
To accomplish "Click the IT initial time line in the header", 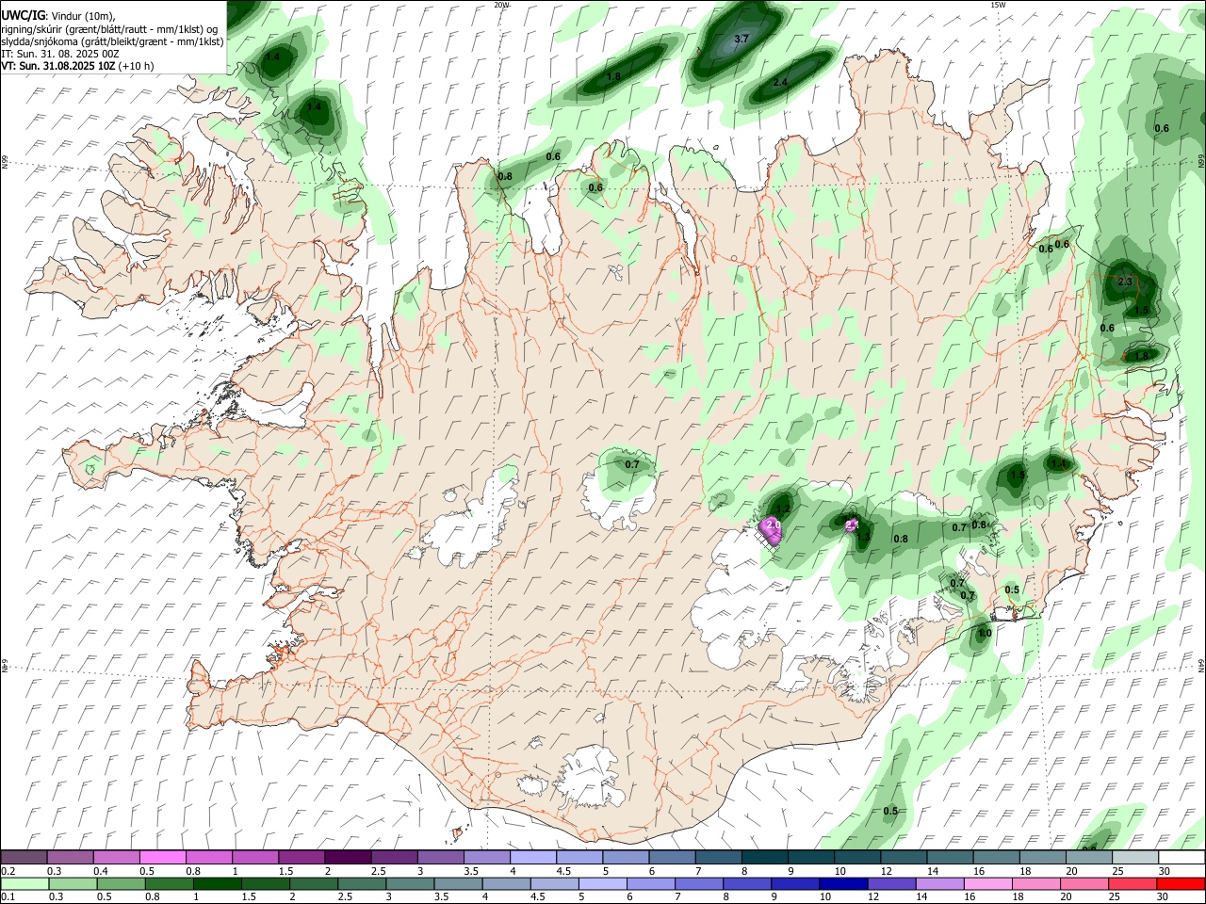I will (60, 54).
